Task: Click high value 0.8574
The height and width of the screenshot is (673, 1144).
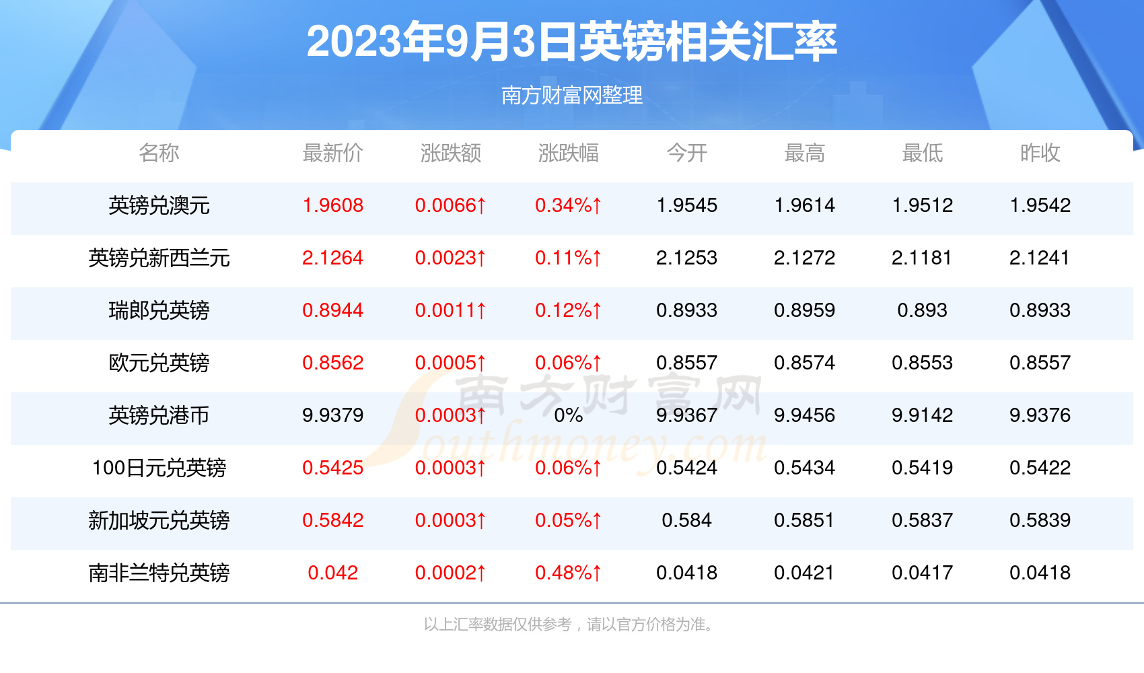Action: click(x=804, y=363)
